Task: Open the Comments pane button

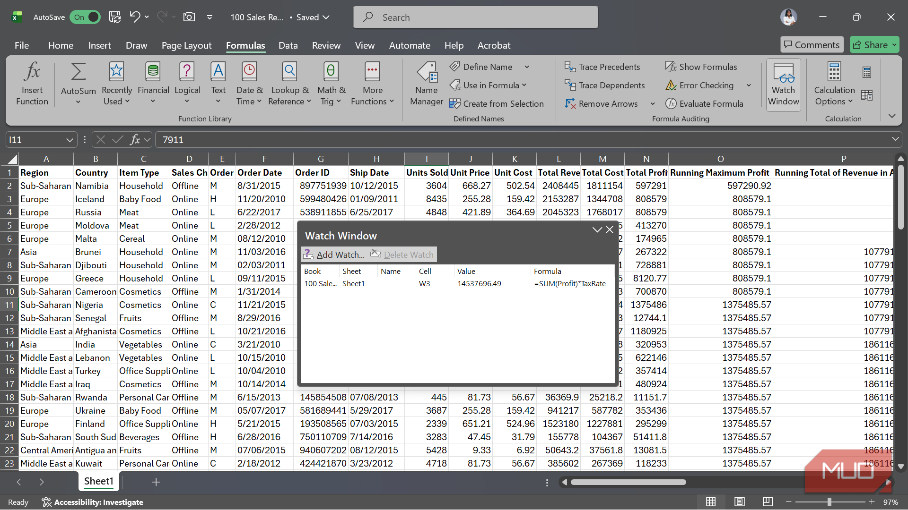Action: (x=812, y=45)
